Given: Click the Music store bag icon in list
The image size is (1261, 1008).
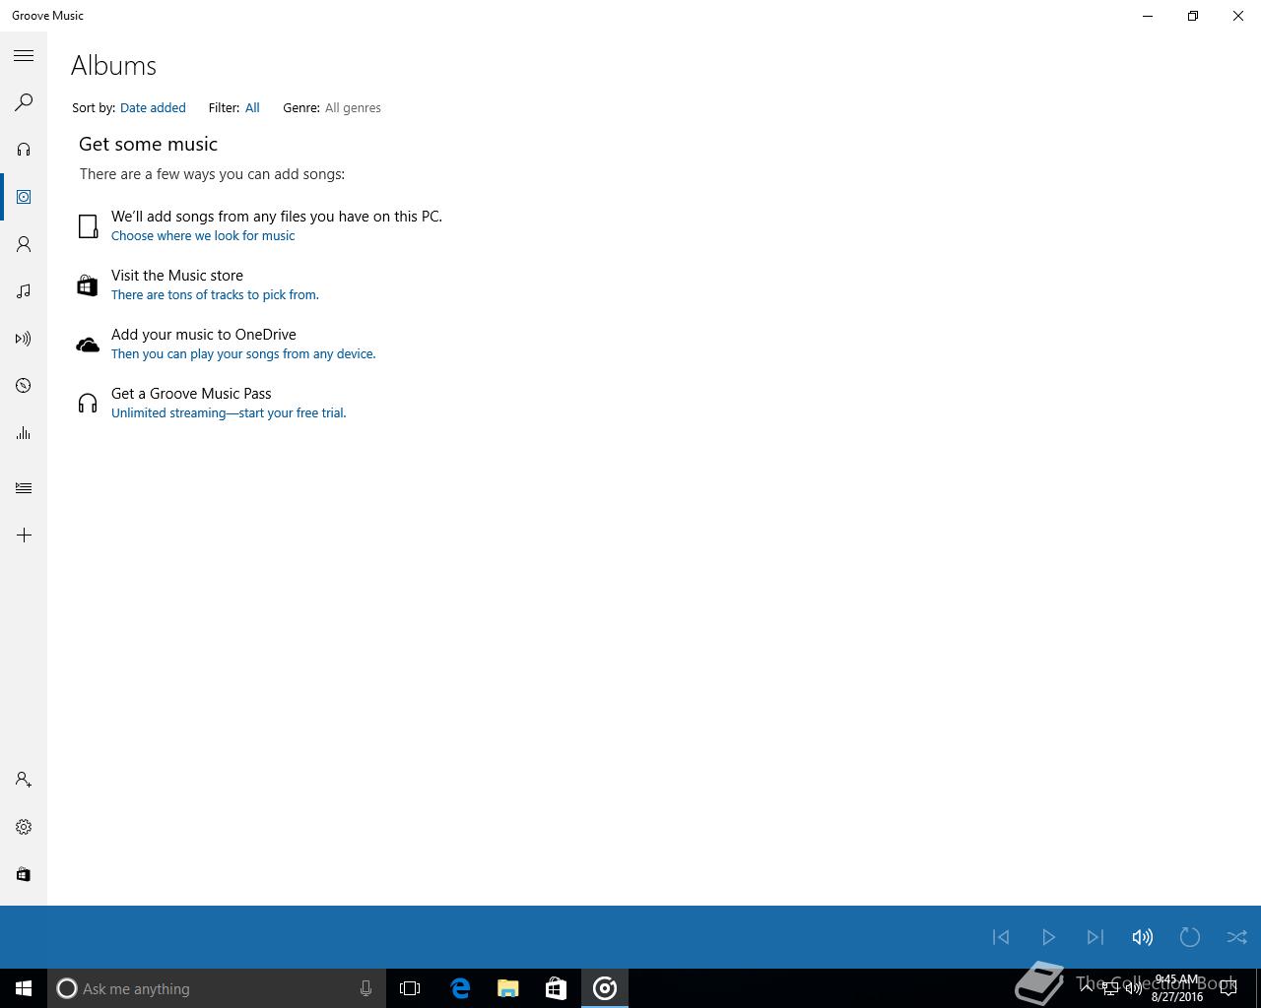Looking at the screenshot, I should pyautogui.click(x=88, y=285).
